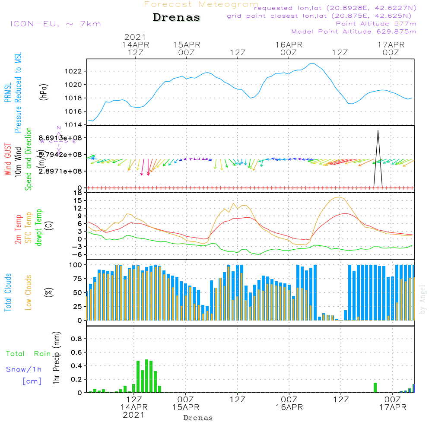Screen dimensions: 432x432
Task: Click the "ICON-EU, ~ 7km" model label
Action: [x=56, y=24]
